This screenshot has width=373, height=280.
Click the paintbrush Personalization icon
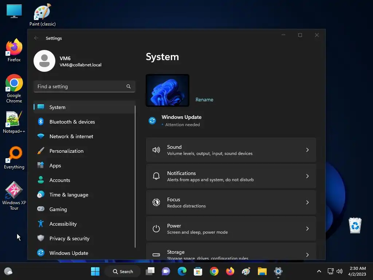pyautogui.click(x=41, y=151)
